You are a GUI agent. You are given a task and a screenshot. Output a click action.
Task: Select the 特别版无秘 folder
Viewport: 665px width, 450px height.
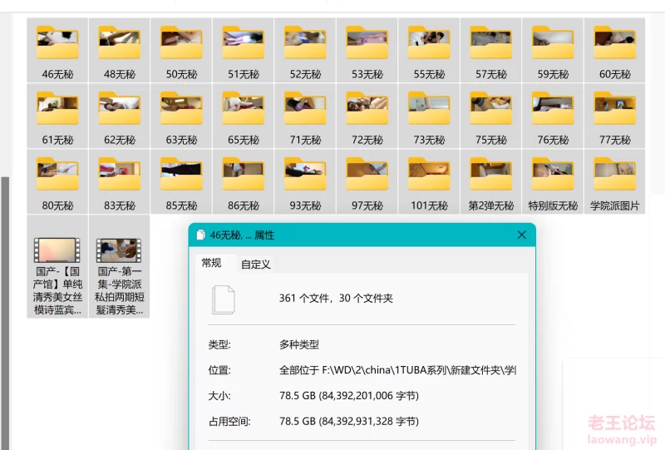[x=553, y=181]
